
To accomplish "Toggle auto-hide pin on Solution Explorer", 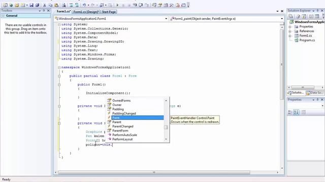I will point(317,11).
